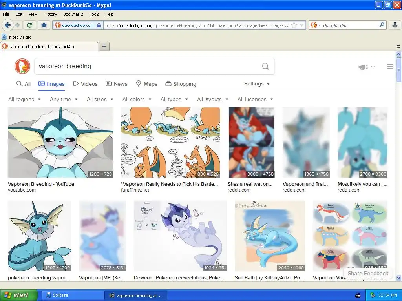Screen dimensions: 402x301
Task: Expand the All layouts filter
Action: [212, 99]
